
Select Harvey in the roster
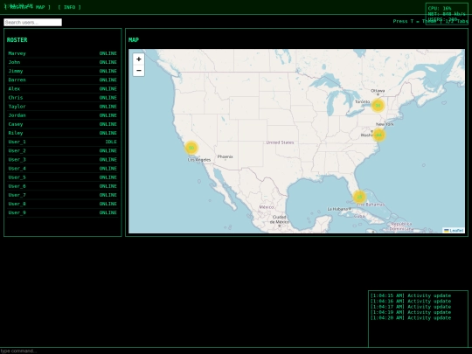63,53
